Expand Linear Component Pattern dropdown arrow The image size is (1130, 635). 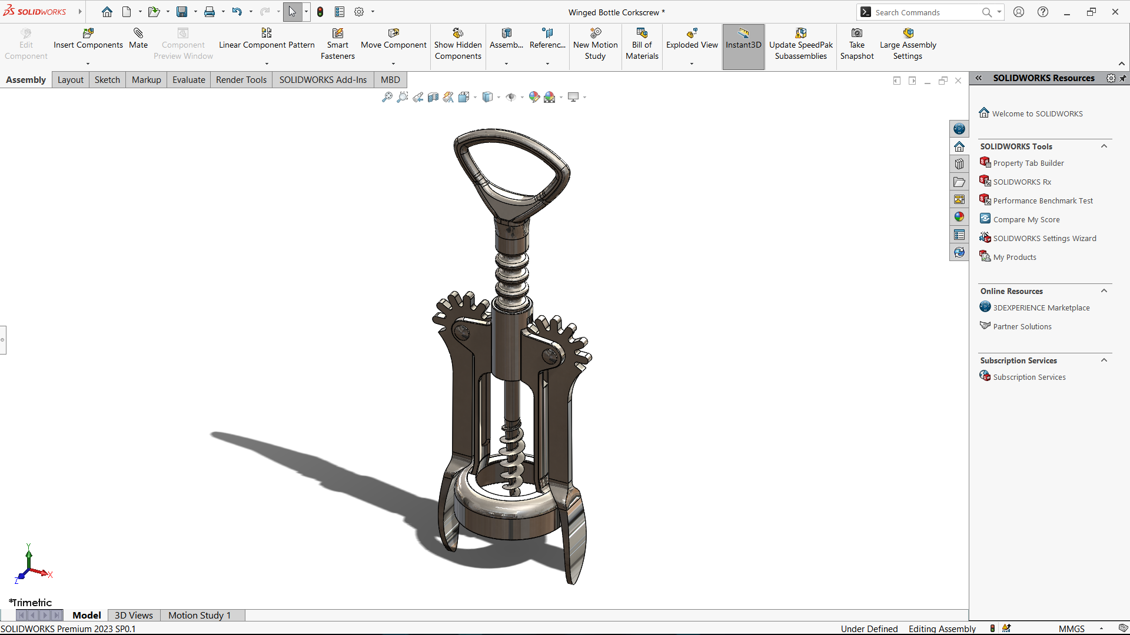[267, 63]
